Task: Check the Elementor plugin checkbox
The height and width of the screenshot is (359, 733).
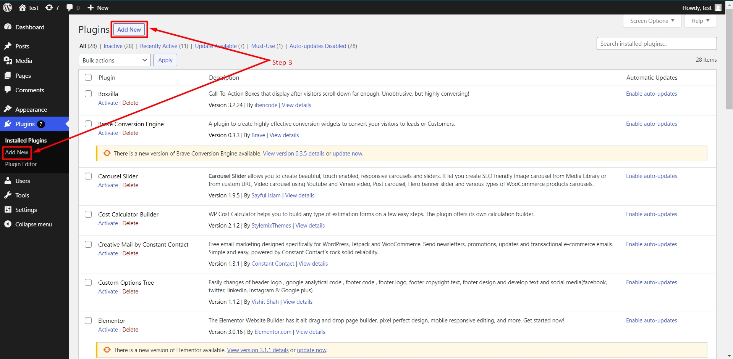Action: coord(88,321)
